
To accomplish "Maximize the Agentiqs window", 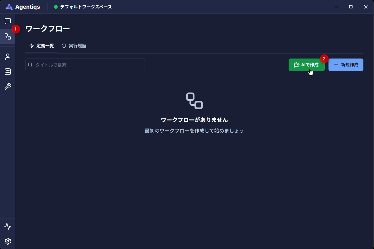I will pos(351,7).
